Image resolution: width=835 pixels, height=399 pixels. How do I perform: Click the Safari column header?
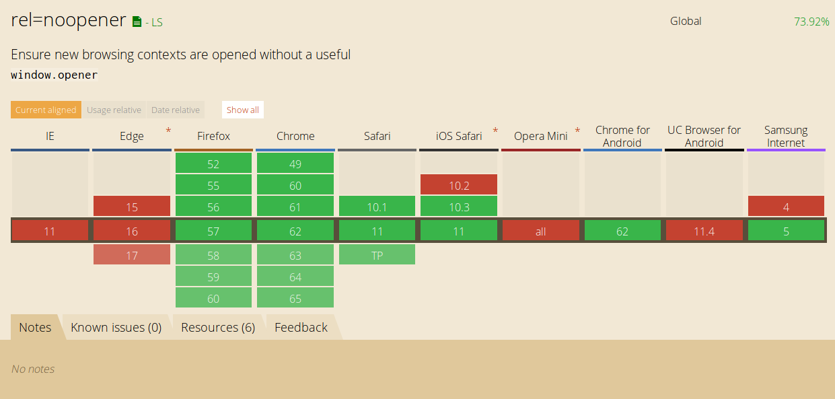pyautogui.click(x=377, y=137)
